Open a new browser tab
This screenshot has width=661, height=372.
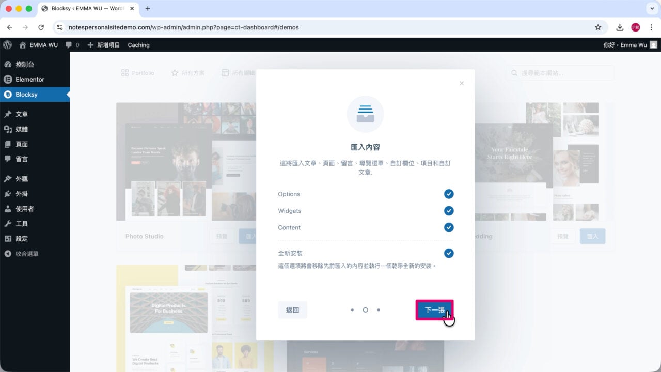point(148,8)
